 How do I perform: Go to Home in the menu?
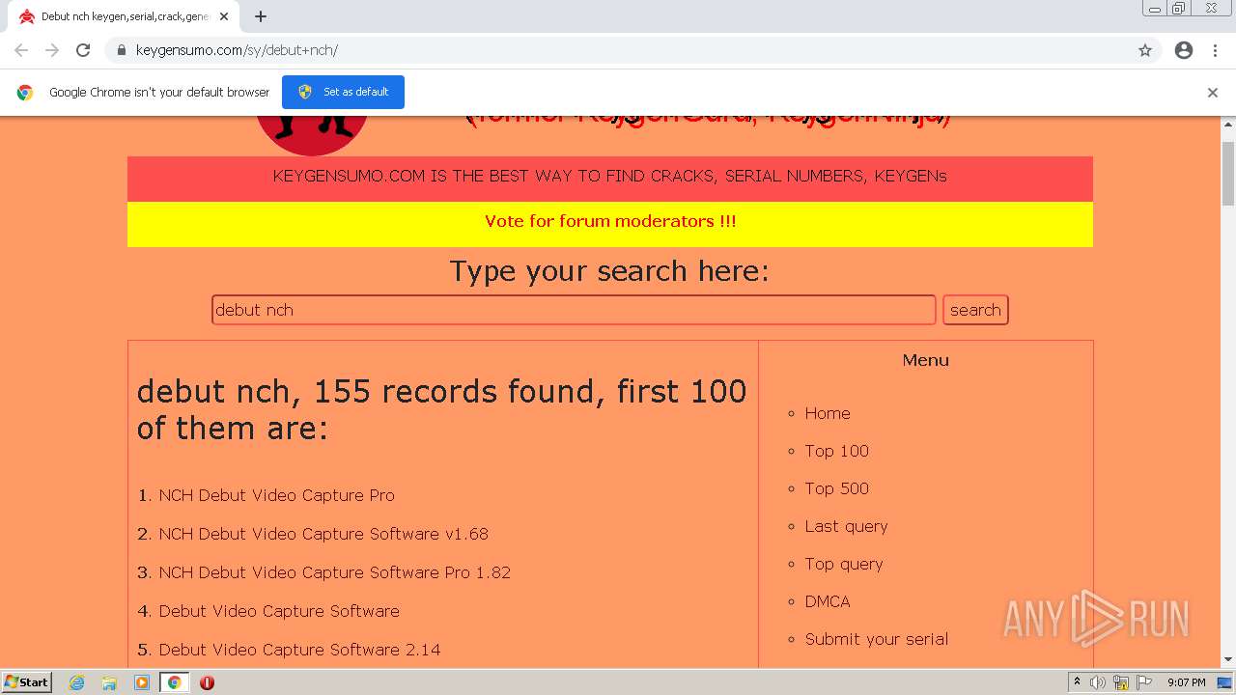click(x=828, y=413)
